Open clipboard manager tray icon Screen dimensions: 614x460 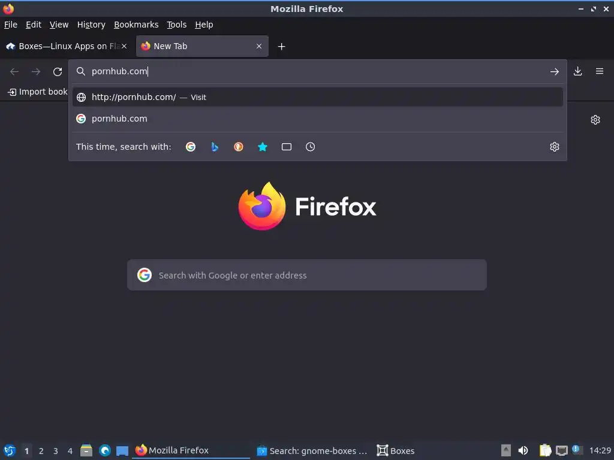(x=545, y=450)
